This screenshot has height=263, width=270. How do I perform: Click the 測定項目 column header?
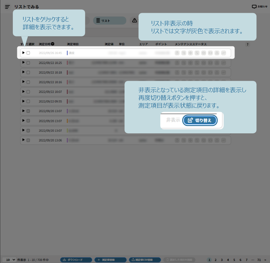pyautogui.click(x=73, y=44)
